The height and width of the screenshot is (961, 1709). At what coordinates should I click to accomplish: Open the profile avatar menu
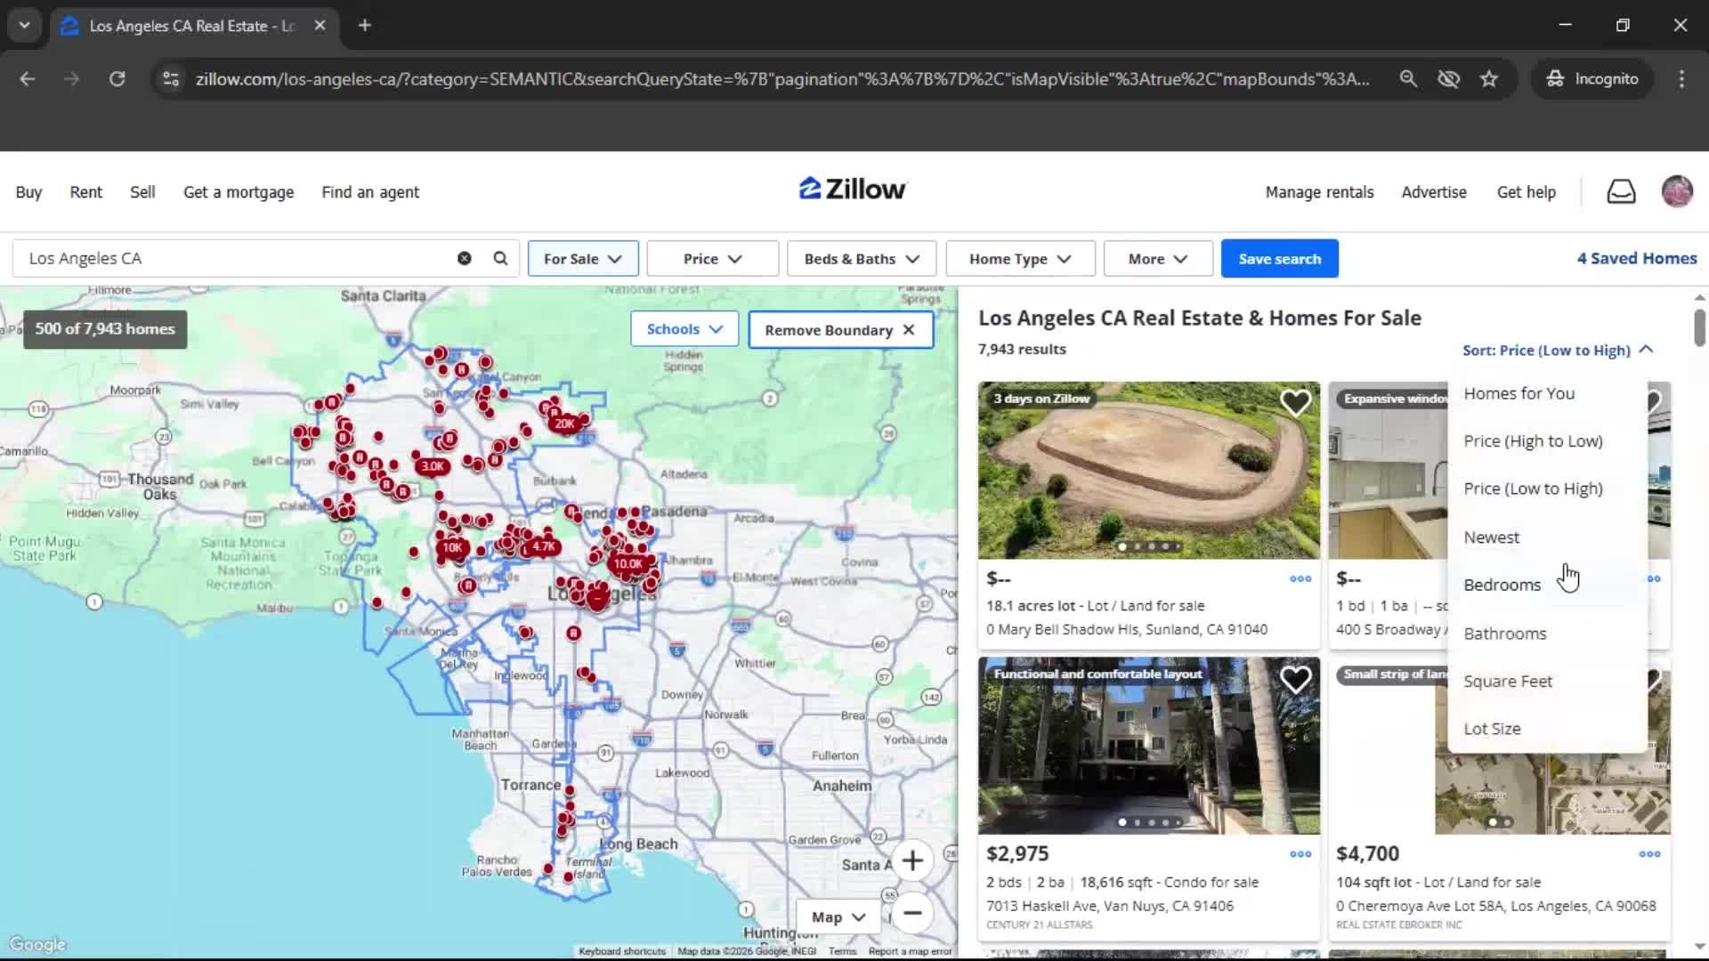1677,191
